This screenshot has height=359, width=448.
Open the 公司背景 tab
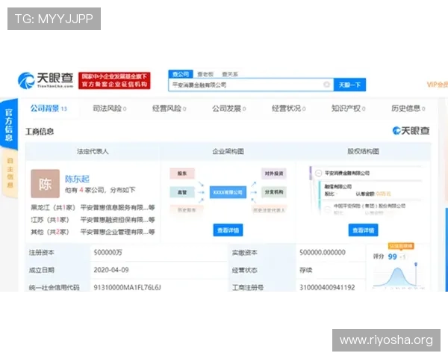point(49,108)
